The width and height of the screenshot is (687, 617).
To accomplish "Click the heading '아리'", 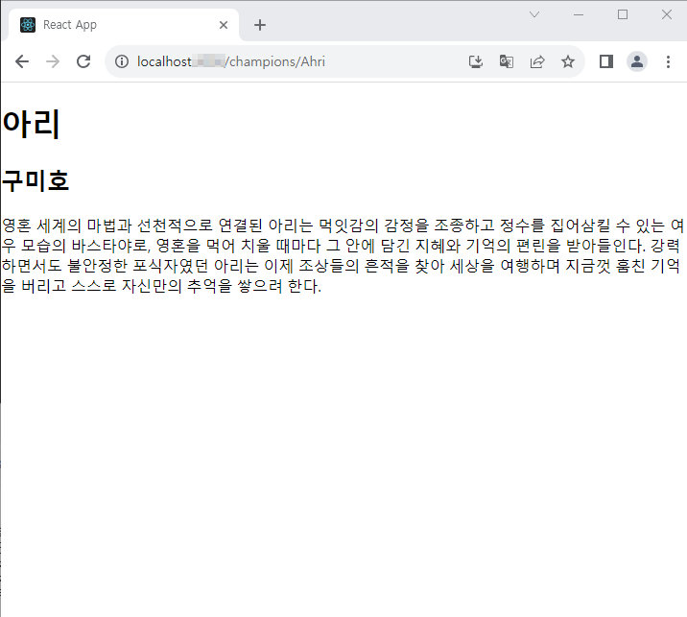I will click(31, 124).
